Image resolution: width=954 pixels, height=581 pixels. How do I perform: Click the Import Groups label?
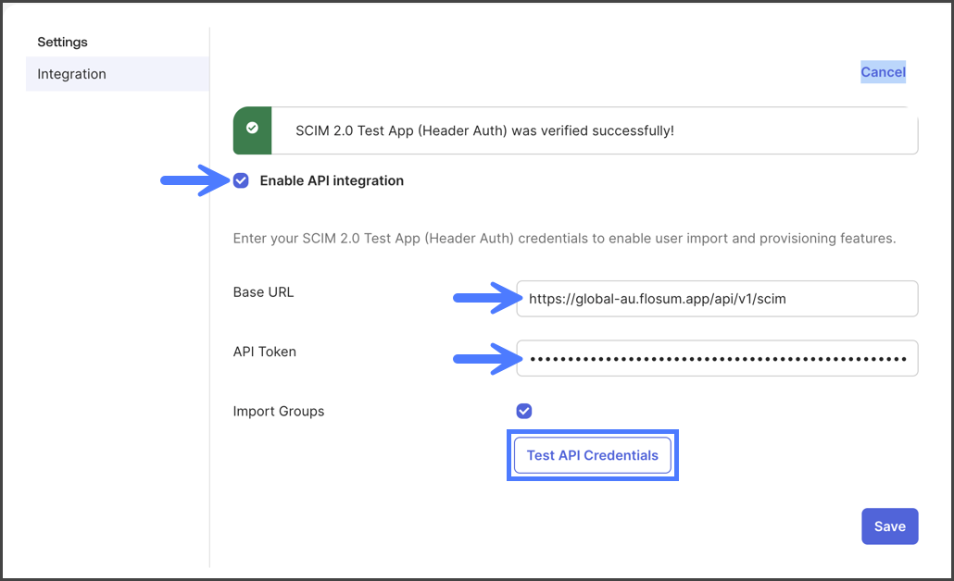tap(279, 411)
